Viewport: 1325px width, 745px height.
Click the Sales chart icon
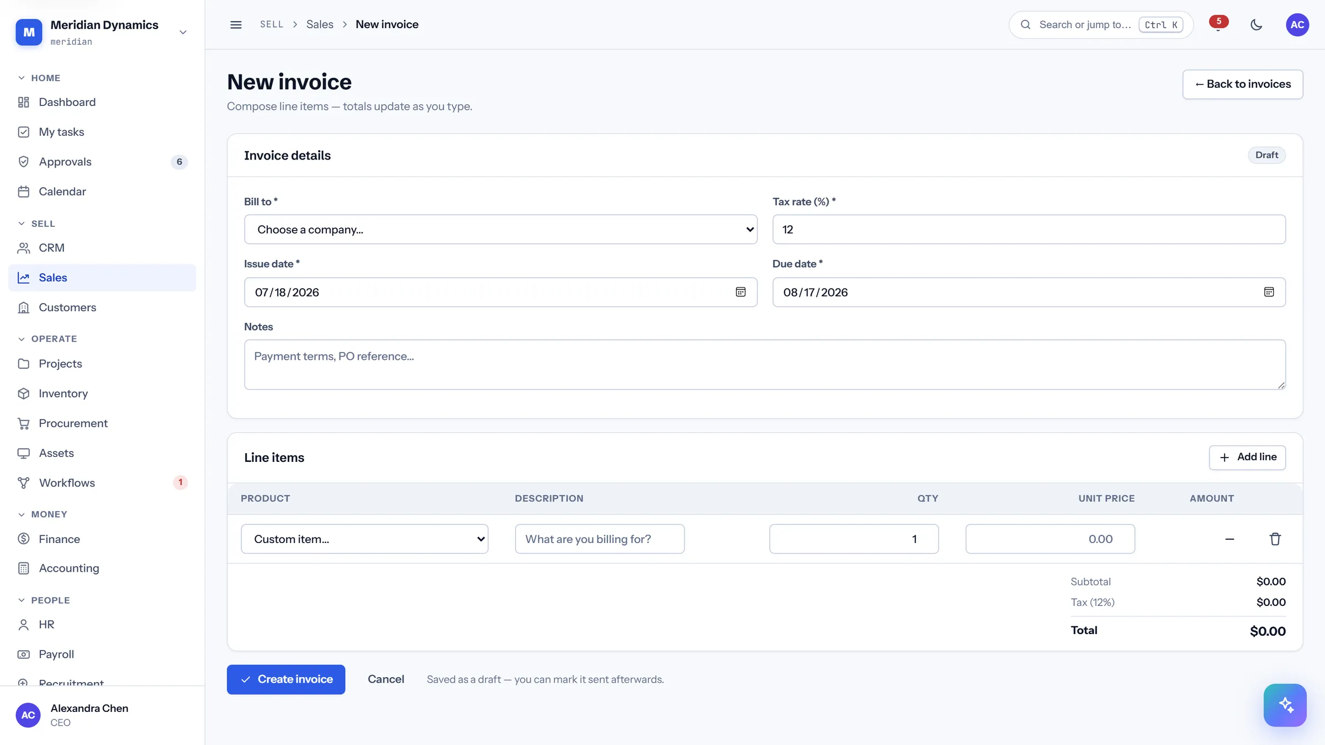[x=23, y=278]
